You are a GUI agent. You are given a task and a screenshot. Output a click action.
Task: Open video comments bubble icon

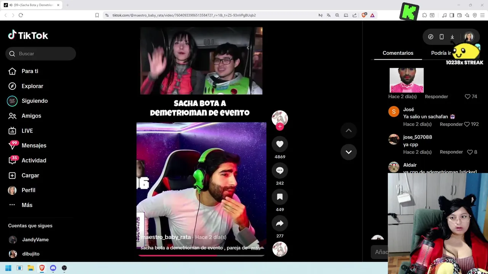[280, 170]
